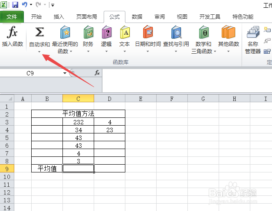This screenshot has width=272, height=211.
Task: Switch to the Developer (开发工具) tab
Action: click(x=210, y=17)
